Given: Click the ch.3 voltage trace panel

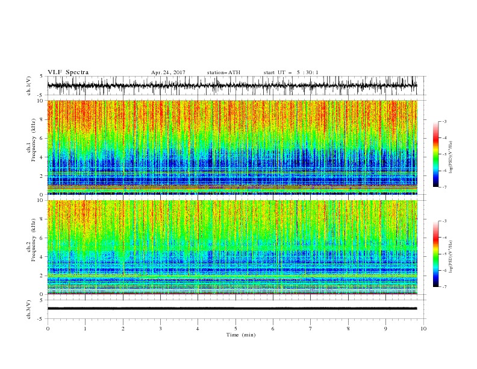Looking at the screenshot, I should click(x=236, y=309).
